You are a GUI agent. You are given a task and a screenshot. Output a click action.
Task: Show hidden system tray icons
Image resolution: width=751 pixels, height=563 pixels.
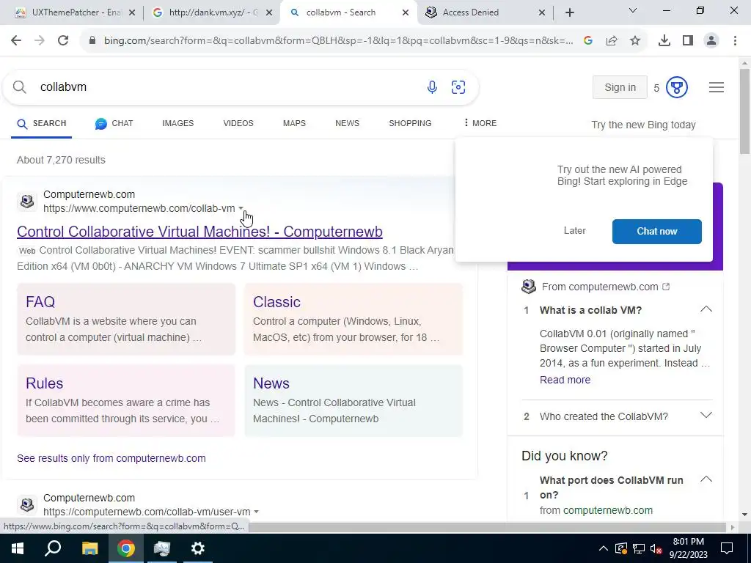coord(604,548)
